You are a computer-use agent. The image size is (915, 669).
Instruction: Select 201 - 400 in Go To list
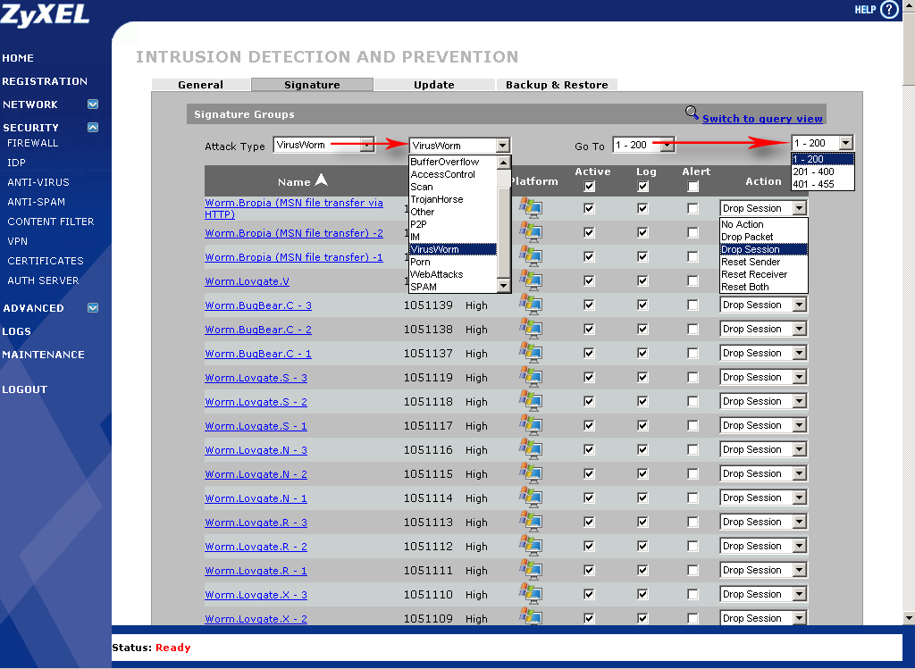click(822, 171)
